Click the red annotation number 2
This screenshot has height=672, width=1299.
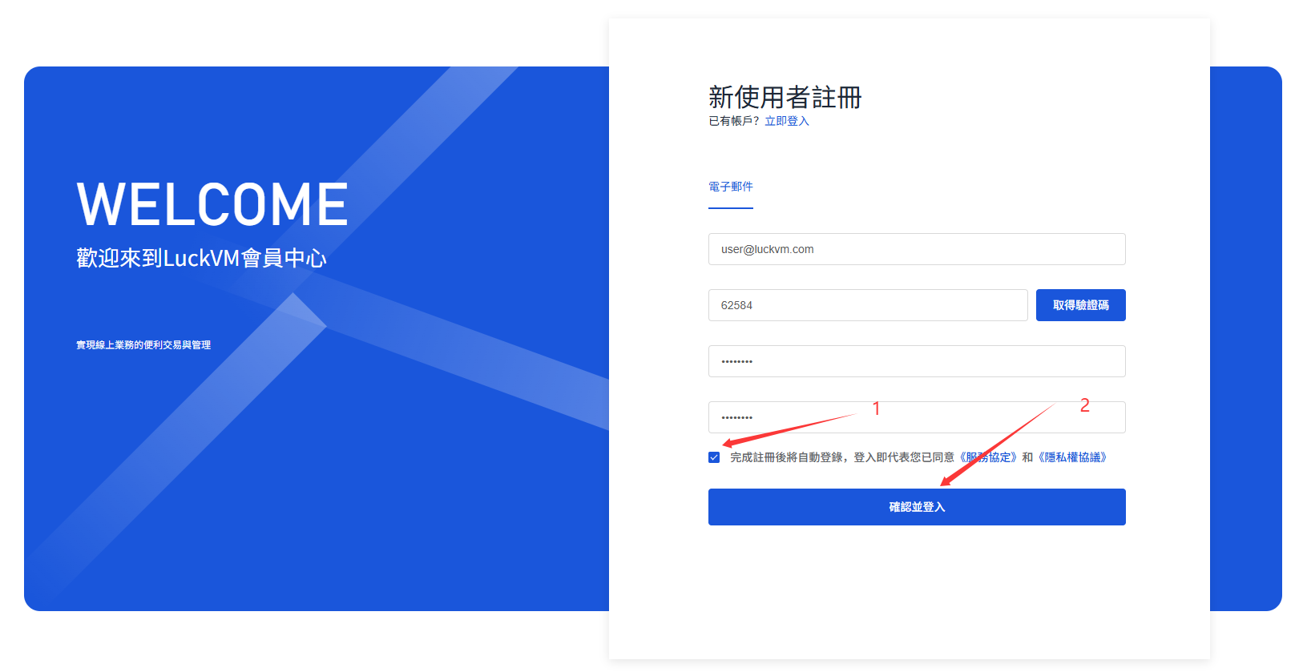(x=1084, y=405)
